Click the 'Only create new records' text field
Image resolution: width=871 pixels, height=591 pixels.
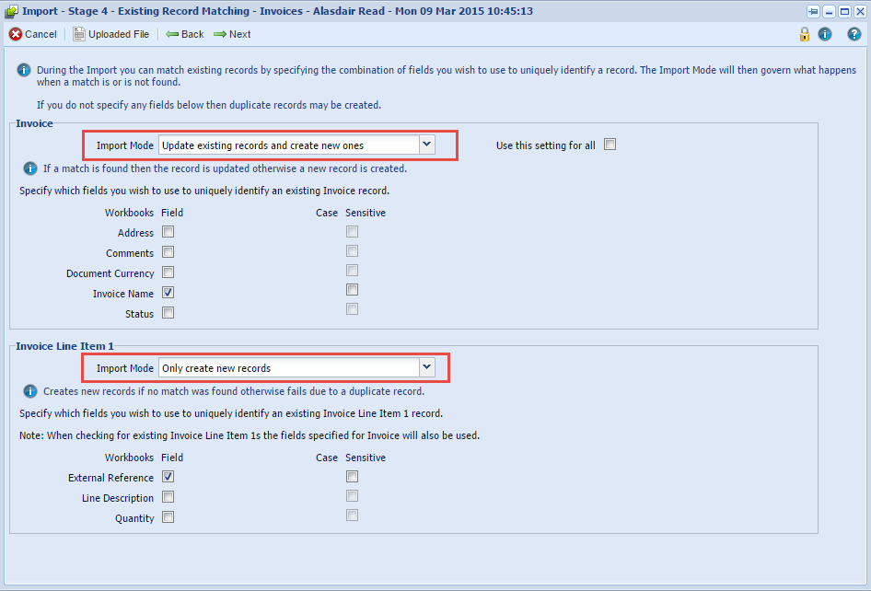287,368
